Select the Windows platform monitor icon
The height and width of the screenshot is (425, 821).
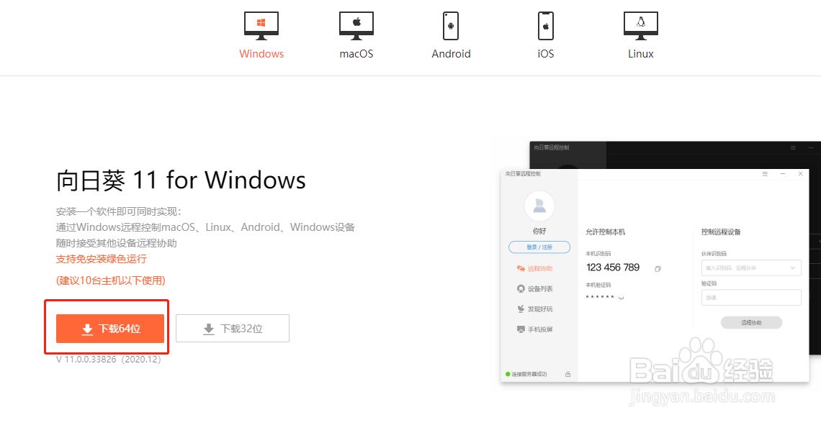pyautogui.click(x=261, y=26)
